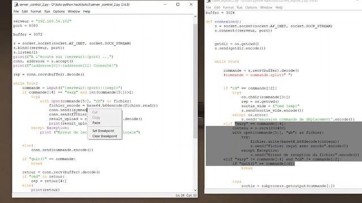
Task: Click the 'Ln: 24' status bar entry
Action: pos(180,196)
